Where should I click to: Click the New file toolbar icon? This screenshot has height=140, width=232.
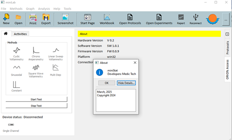[x=6, y=19]
